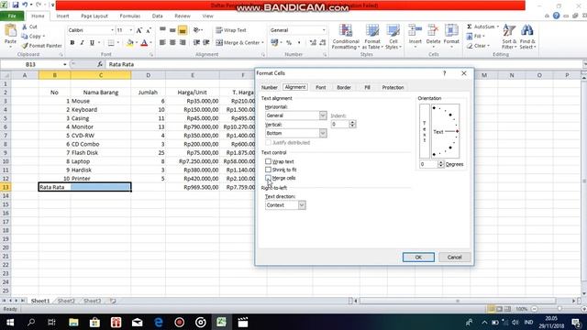Click the Percent Style icon
Screen dimensions: 587x330
[x=289, y=43]
